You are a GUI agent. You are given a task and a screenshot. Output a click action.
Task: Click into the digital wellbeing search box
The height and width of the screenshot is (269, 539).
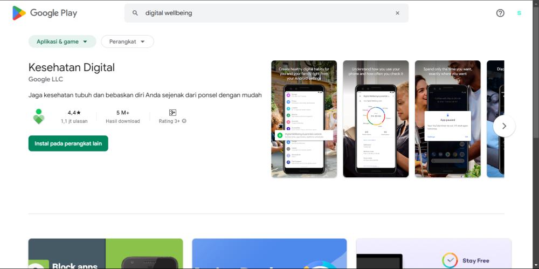[266, 13]
